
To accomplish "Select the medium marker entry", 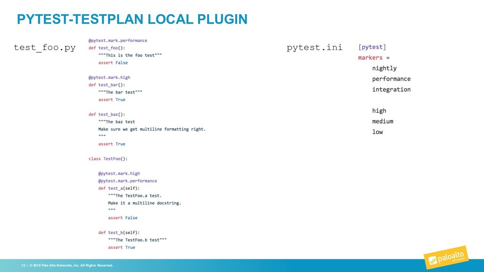I will (383, 121).
